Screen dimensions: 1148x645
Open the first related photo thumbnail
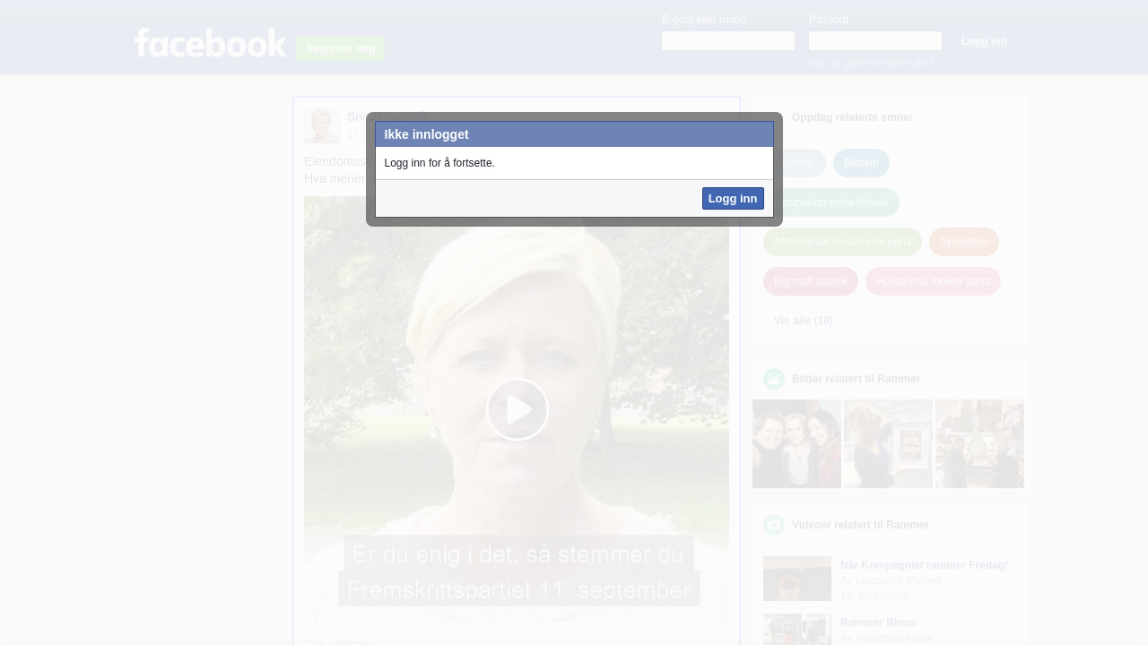(796, 443)
